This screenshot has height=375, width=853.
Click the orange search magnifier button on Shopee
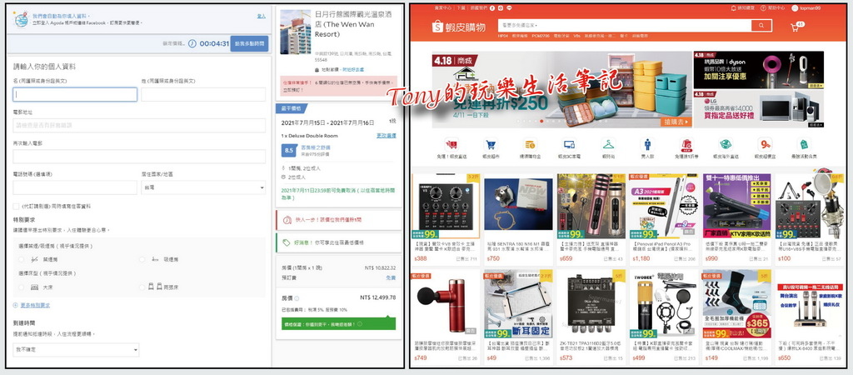pyautogui.click(x=761, y=26)
